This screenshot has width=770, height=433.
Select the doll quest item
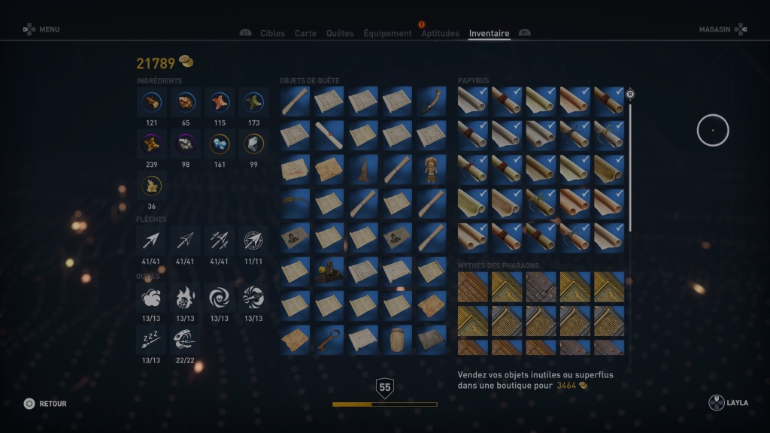[x=431, y=169]
